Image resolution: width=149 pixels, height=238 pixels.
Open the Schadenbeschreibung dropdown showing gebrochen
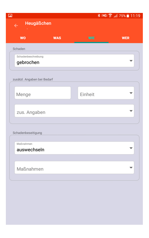(74, 61)
